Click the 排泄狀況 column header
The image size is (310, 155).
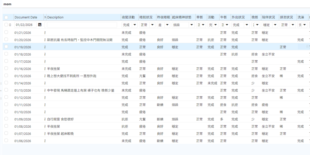[x=286, y=17]
